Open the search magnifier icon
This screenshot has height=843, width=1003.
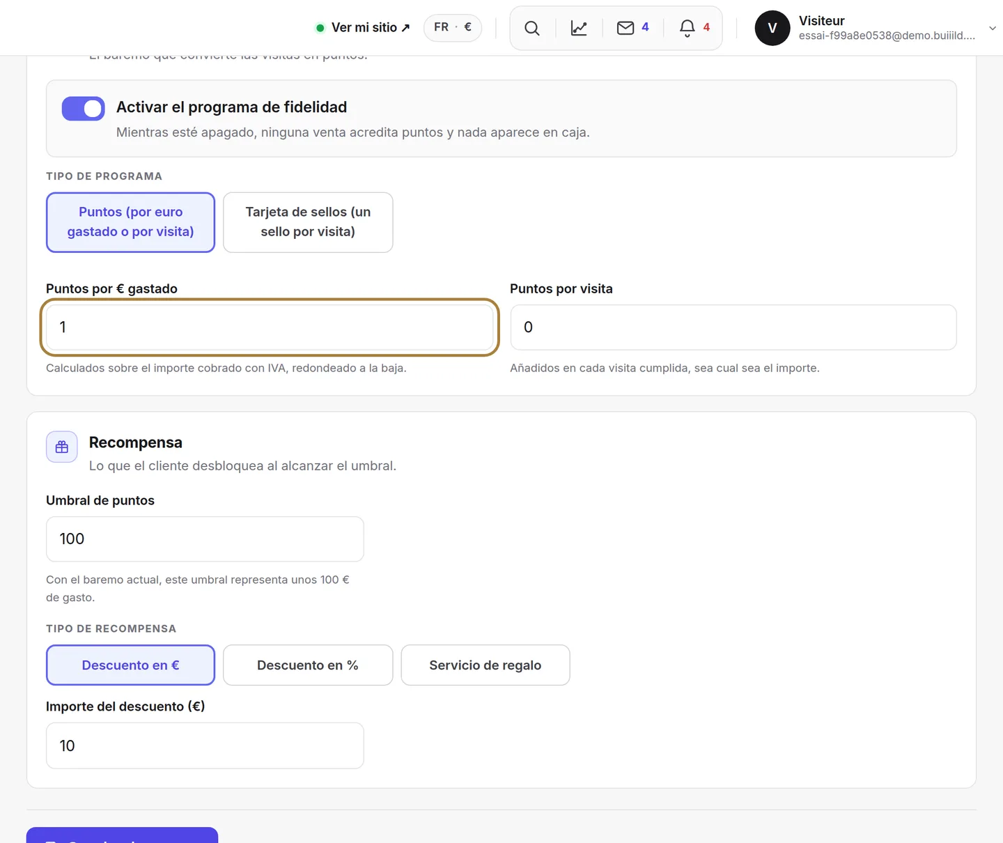pos(532,28)
